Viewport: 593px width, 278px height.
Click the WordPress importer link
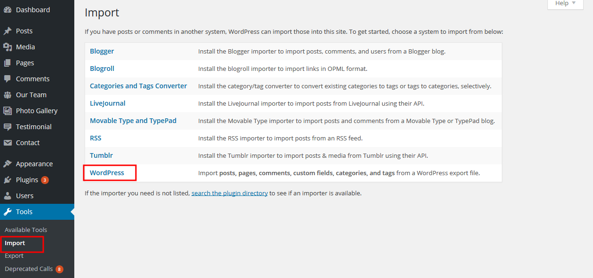click(x=107, y=173)
